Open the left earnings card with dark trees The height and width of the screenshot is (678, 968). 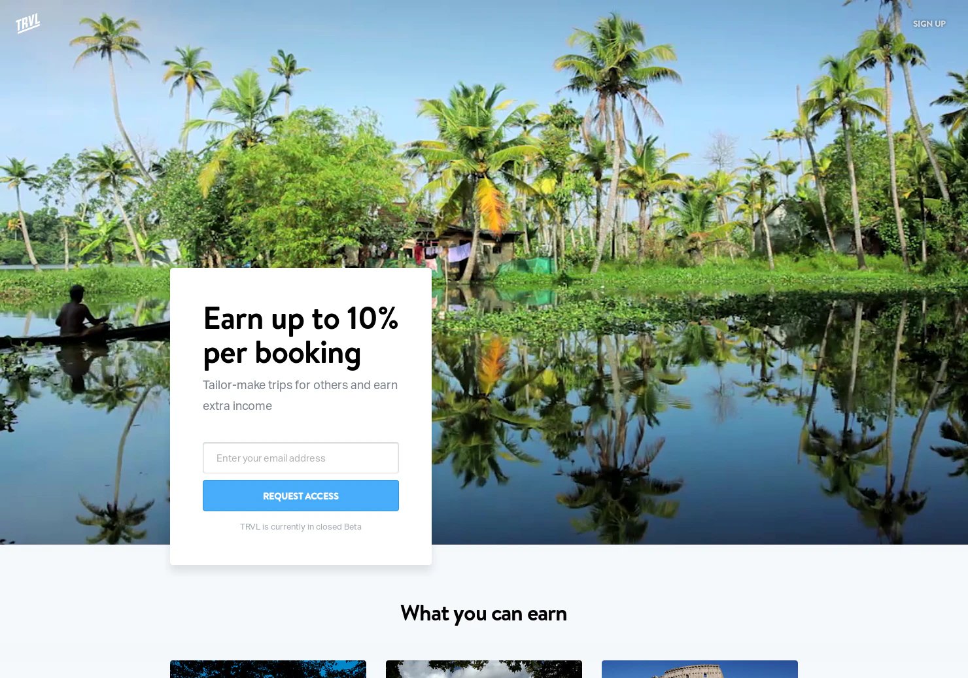click(x=268, y=669)
